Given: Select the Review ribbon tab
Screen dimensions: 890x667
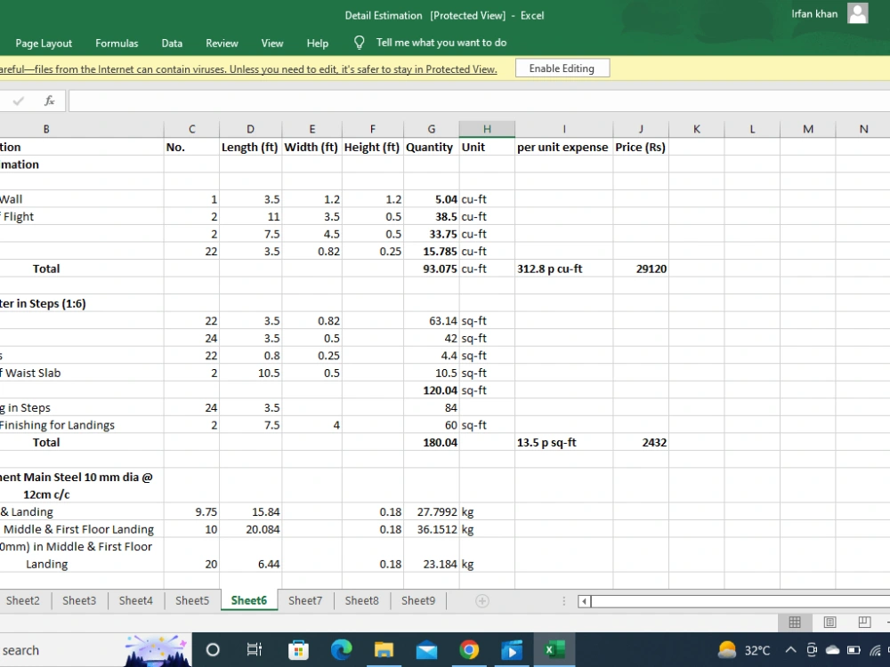Looking at the screenshot, I should [222, 43].
